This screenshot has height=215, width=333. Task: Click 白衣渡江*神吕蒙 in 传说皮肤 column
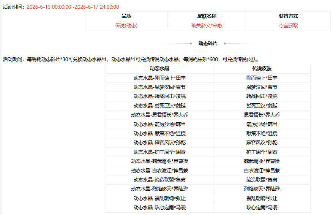pyautogui.click(x=262, y=171)
